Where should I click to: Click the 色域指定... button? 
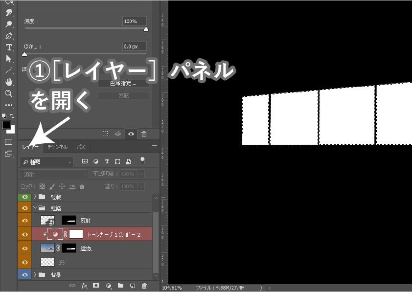[x=123, y=84]
